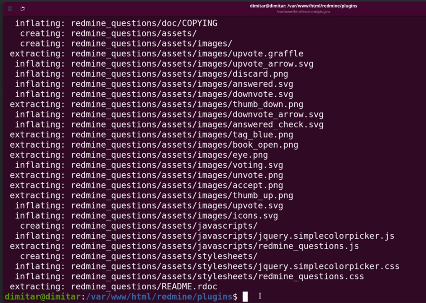
Task: Select the tag_blue.png file path
Action: tap(182, 135)
